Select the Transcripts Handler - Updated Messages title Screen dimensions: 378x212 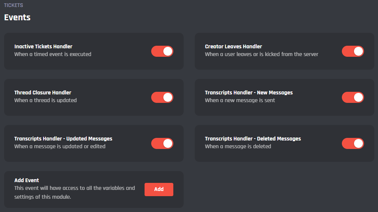click(x=63, y=139)
